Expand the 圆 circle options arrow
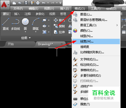126x108 pixels. (25, 32)
